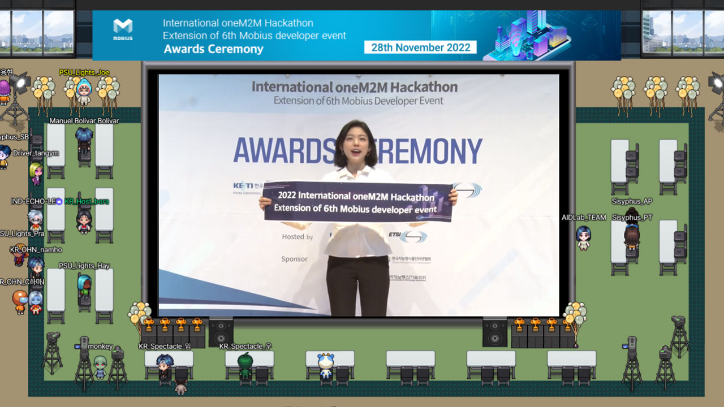
Task: Click the purple beanie avatar labeled 용현
Action: [5, 92]
